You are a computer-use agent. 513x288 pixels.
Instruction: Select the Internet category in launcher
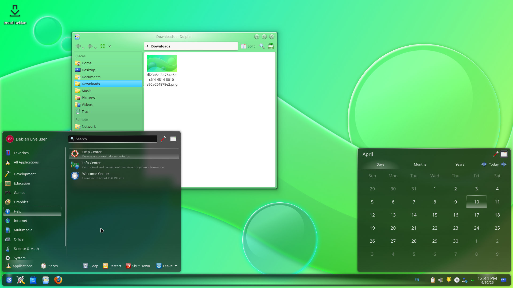point(21,221)
